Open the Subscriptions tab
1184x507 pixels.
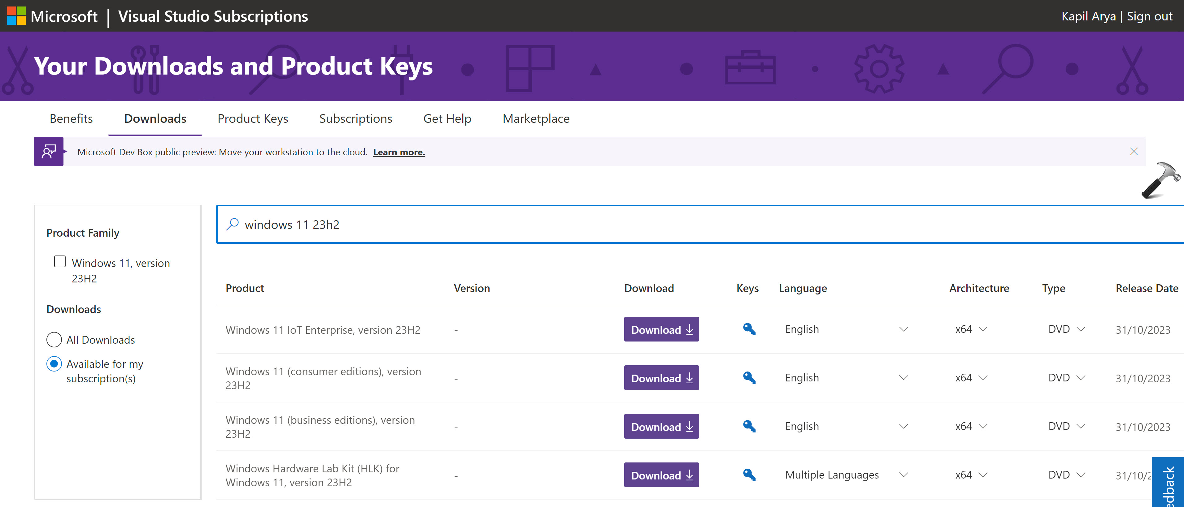click(x=355, y=118)
